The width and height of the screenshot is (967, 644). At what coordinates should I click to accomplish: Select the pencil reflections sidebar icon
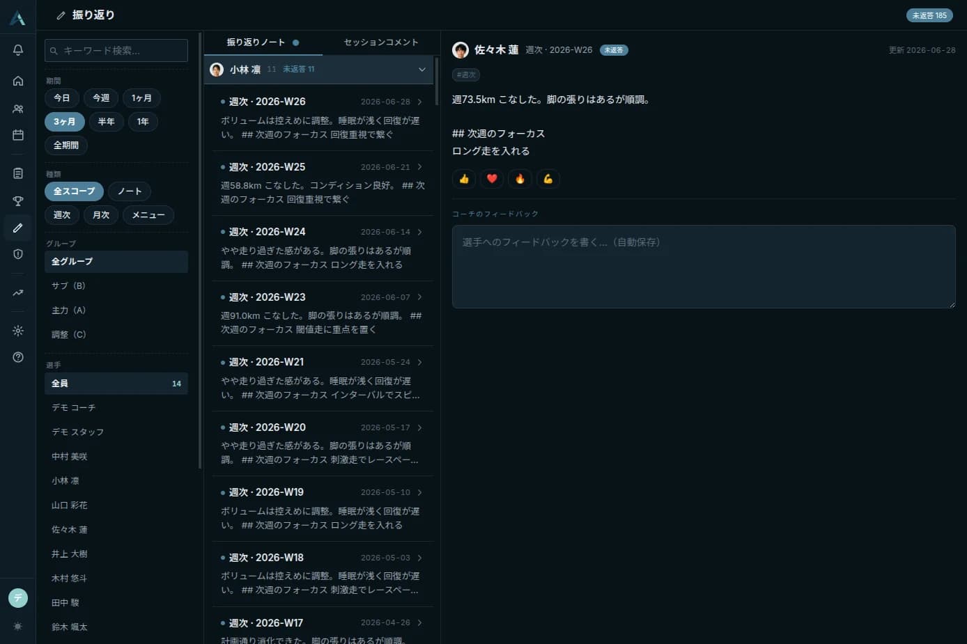pos(18,228)
